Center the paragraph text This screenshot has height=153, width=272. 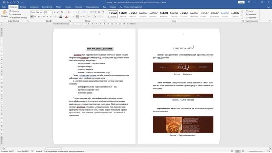(x=77, y=17)
